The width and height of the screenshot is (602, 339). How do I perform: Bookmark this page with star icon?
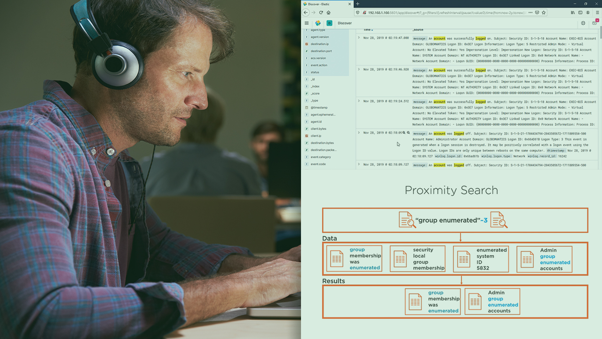click(544, 13)
